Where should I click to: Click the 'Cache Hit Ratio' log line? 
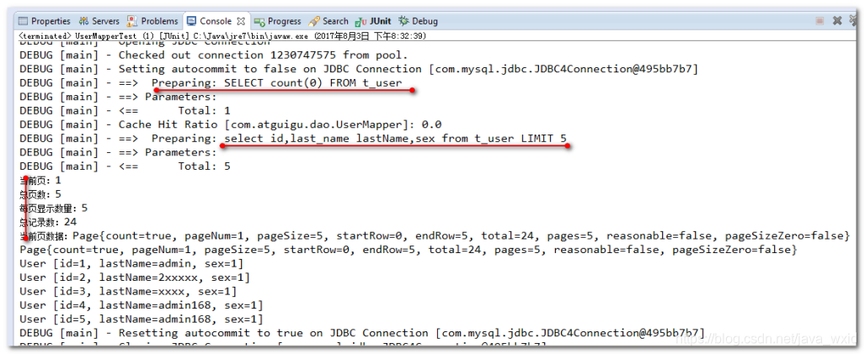coord(230,124)
